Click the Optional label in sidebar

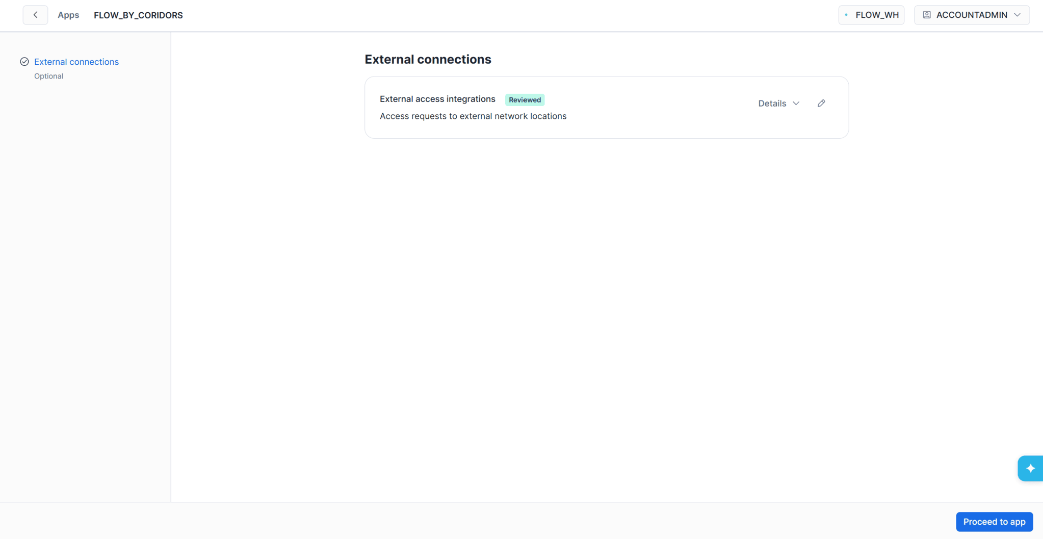point(48,76)
